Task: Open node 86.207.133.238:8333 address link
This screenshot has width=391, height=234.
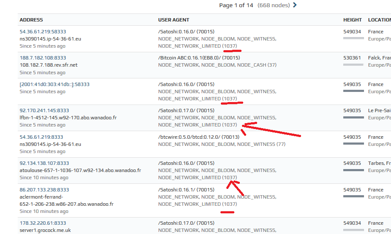Action: coord(44,190)
